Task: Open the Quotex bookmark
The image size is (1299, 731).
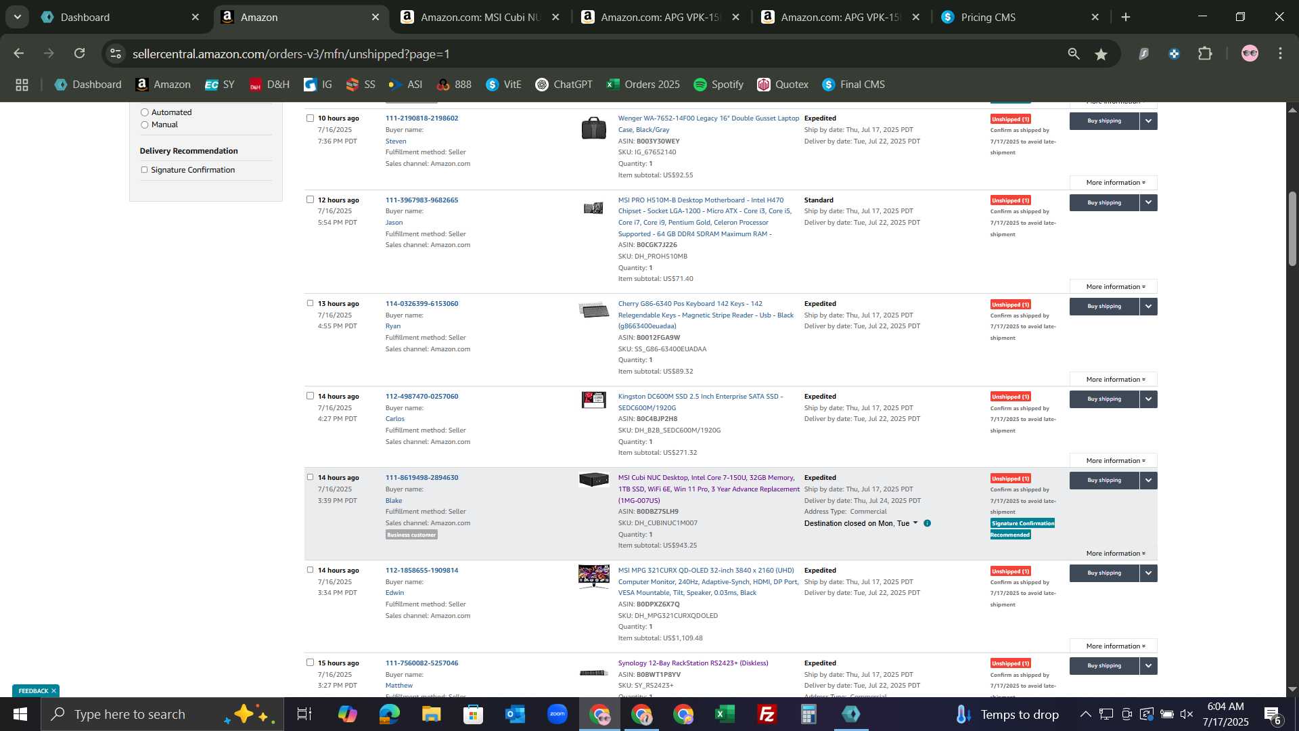Action: point(783,85)
